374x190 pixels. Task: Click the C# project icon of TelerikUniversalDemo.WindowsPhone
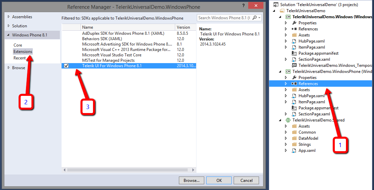(x=288, y=72)
